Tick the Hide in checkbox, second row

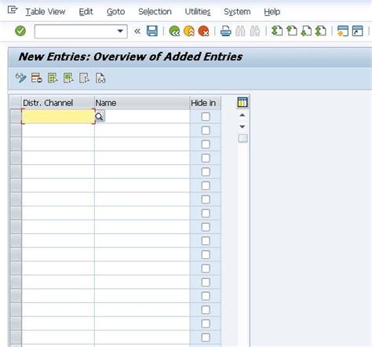point(206,130)
